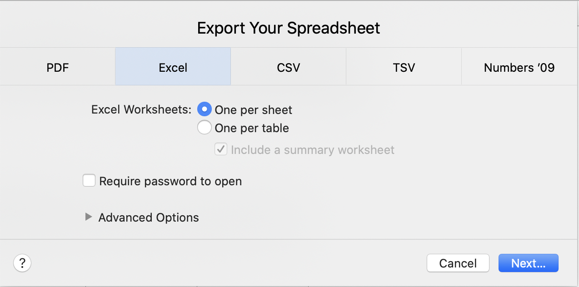
Task: Click the "One per sheet" label text
Action: [254, 110]
